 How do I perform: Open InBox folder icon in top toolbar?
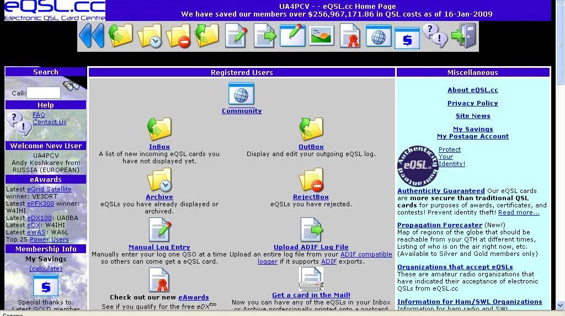(x=121, y=35)
